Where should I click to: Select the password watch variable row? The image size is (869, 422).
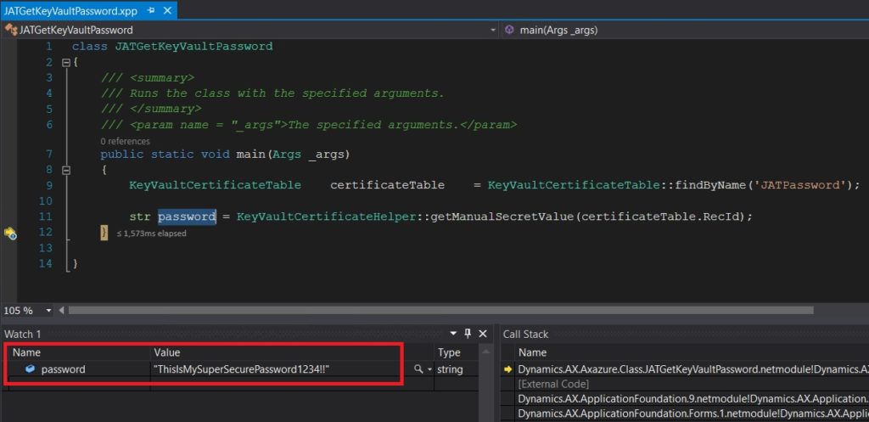[242, 369]
